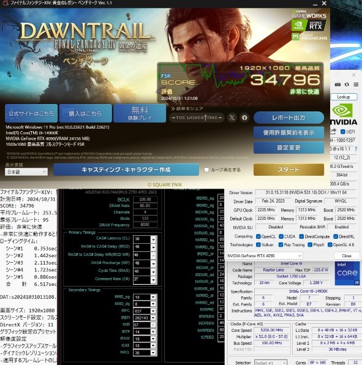
Task: Toggle the ループ再生する loop checkbox
Action: [206, 170]
